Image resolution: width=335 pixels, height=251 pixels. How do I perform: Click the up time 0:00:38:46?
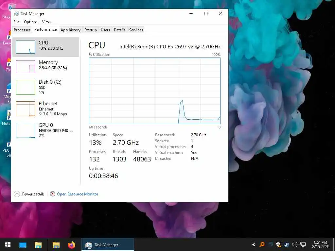click(x=104, y=176)
